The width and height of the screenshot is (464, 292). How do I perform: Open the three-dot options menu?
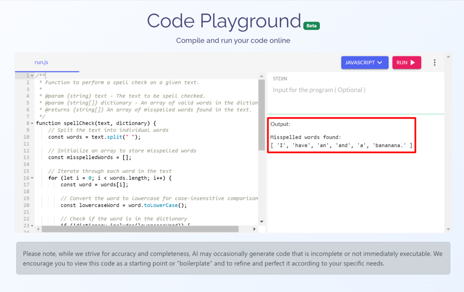[x=435, y=62]
